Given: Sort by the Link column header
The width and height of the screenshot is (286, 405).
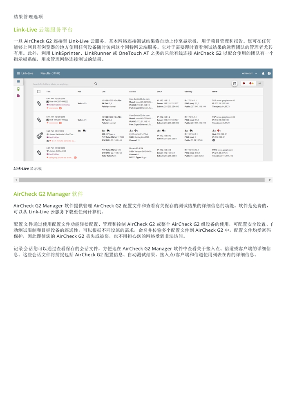Looking at the screenshot, I should (103, 92).
